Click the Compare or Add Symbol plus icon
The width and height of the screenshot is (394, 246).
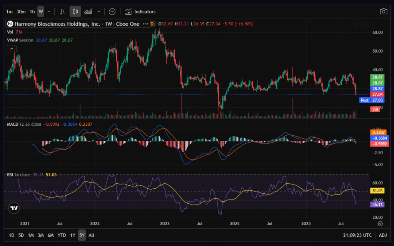click(x=112, y=12)
